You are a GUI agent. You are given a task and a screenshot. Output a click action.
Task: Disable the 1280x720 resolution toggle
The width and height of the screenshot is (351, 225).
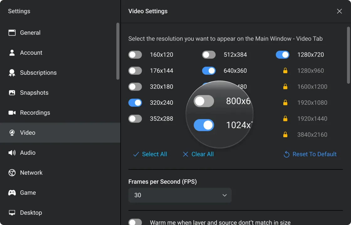tap(282, 55)
